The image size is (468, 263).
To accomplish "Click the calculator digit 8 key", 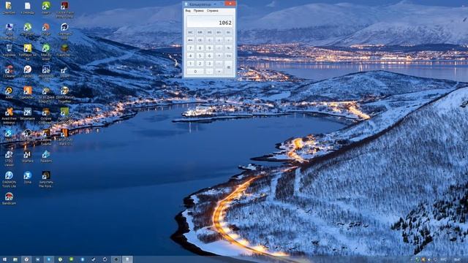I will (200, 47).
